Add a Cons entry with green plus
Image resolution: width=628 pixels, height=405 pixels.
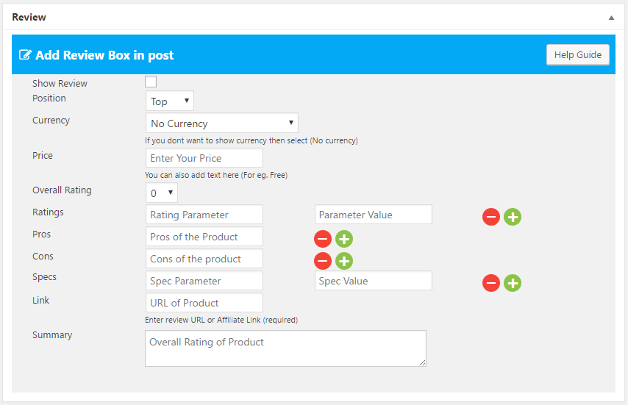(x=344, y=261)
